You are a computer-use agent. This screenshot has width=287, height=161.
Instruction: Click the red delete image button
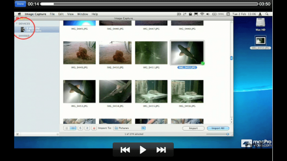pos(94,128)
